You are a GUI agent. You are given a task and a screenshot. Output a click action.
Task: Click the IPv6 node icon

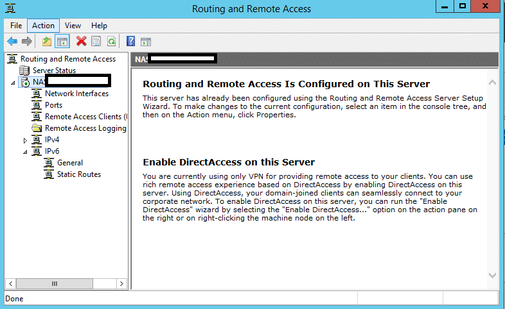(37, 151)
